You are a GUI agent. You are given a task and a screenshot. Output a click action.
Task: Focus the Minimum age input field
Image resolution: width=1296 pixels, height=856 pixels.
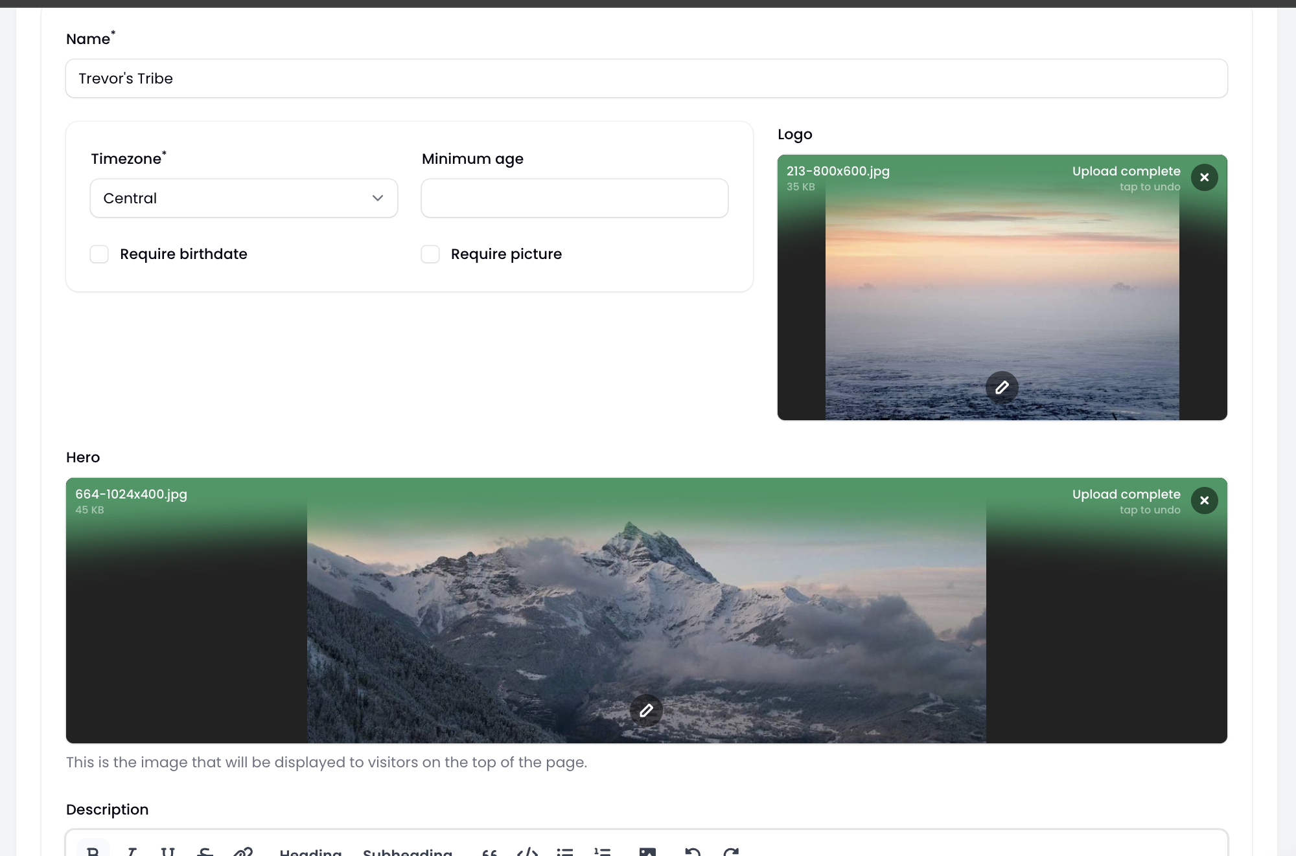coord(574,198)
